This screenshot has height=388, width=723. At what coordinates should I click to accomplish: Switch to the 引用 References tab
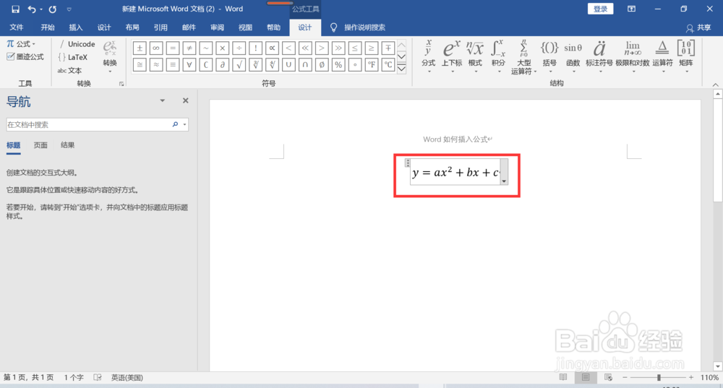coord(161,27)
